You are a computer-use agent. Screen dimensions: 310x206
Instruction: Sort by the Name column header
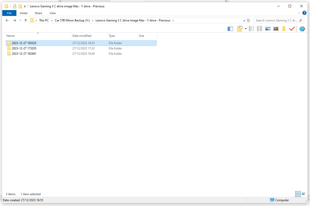[x=38, y=36]
